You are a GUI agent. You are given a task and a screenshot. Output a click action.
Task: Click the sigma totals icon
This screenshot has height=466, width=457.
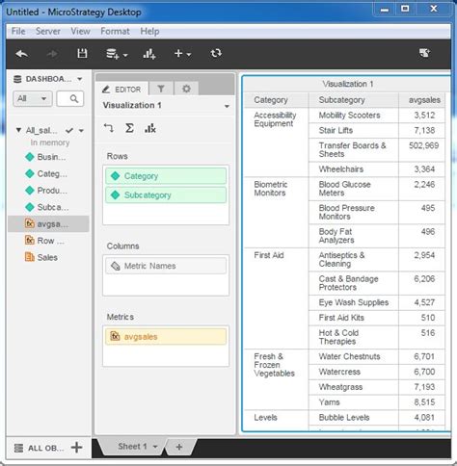(x=129, y=128)
